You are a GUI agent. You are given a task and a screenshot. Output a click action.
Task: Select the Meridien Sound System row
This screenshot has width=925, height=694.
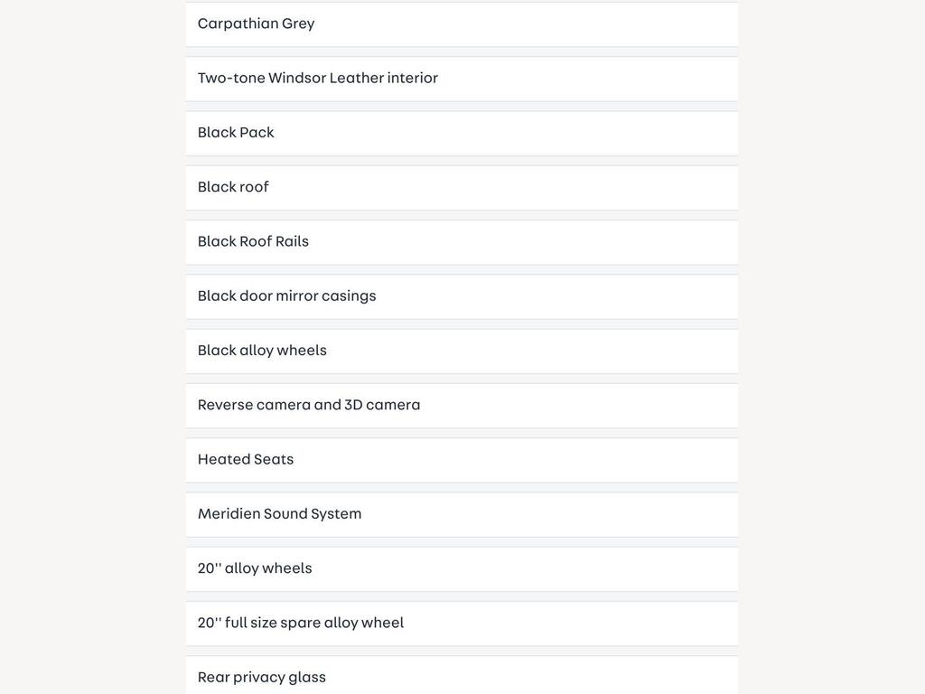[x=462, y=514]
